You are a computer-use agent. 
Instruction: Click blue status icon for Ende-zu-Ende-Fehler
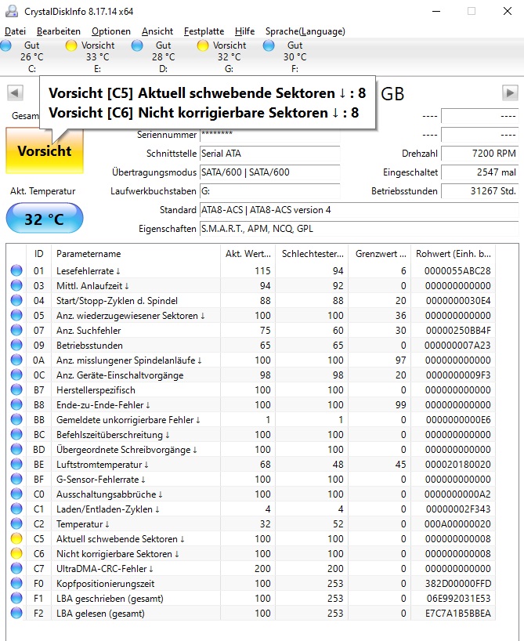[16, 404]
